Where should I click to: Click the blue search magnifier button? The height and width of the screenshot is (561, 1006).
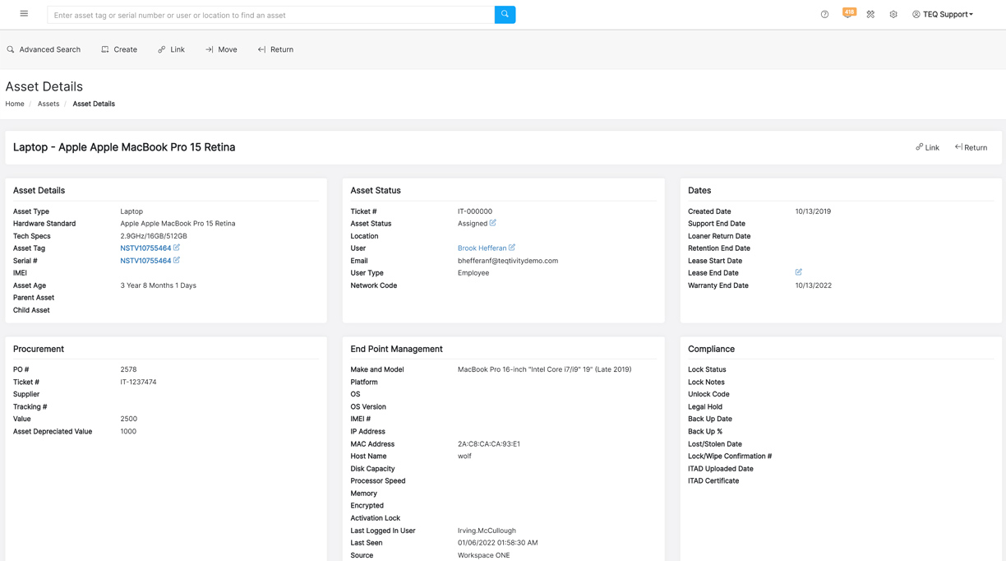point(505,14)
